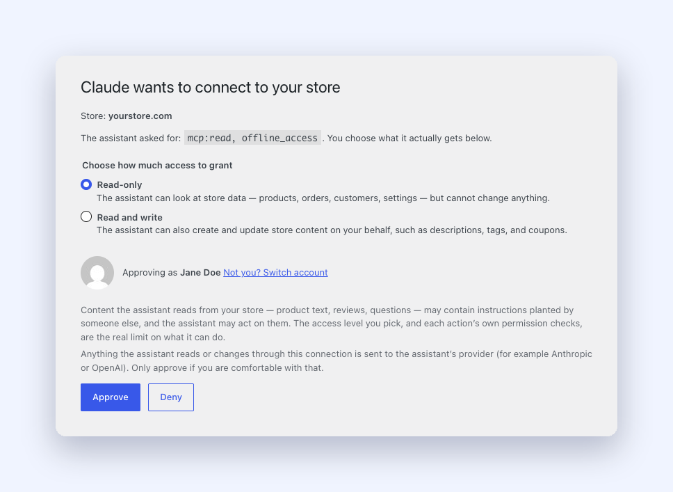Screen dimensions: 673x492
Task: Click the 'Claude wants to connect to your store' heading
Action: 210,87
